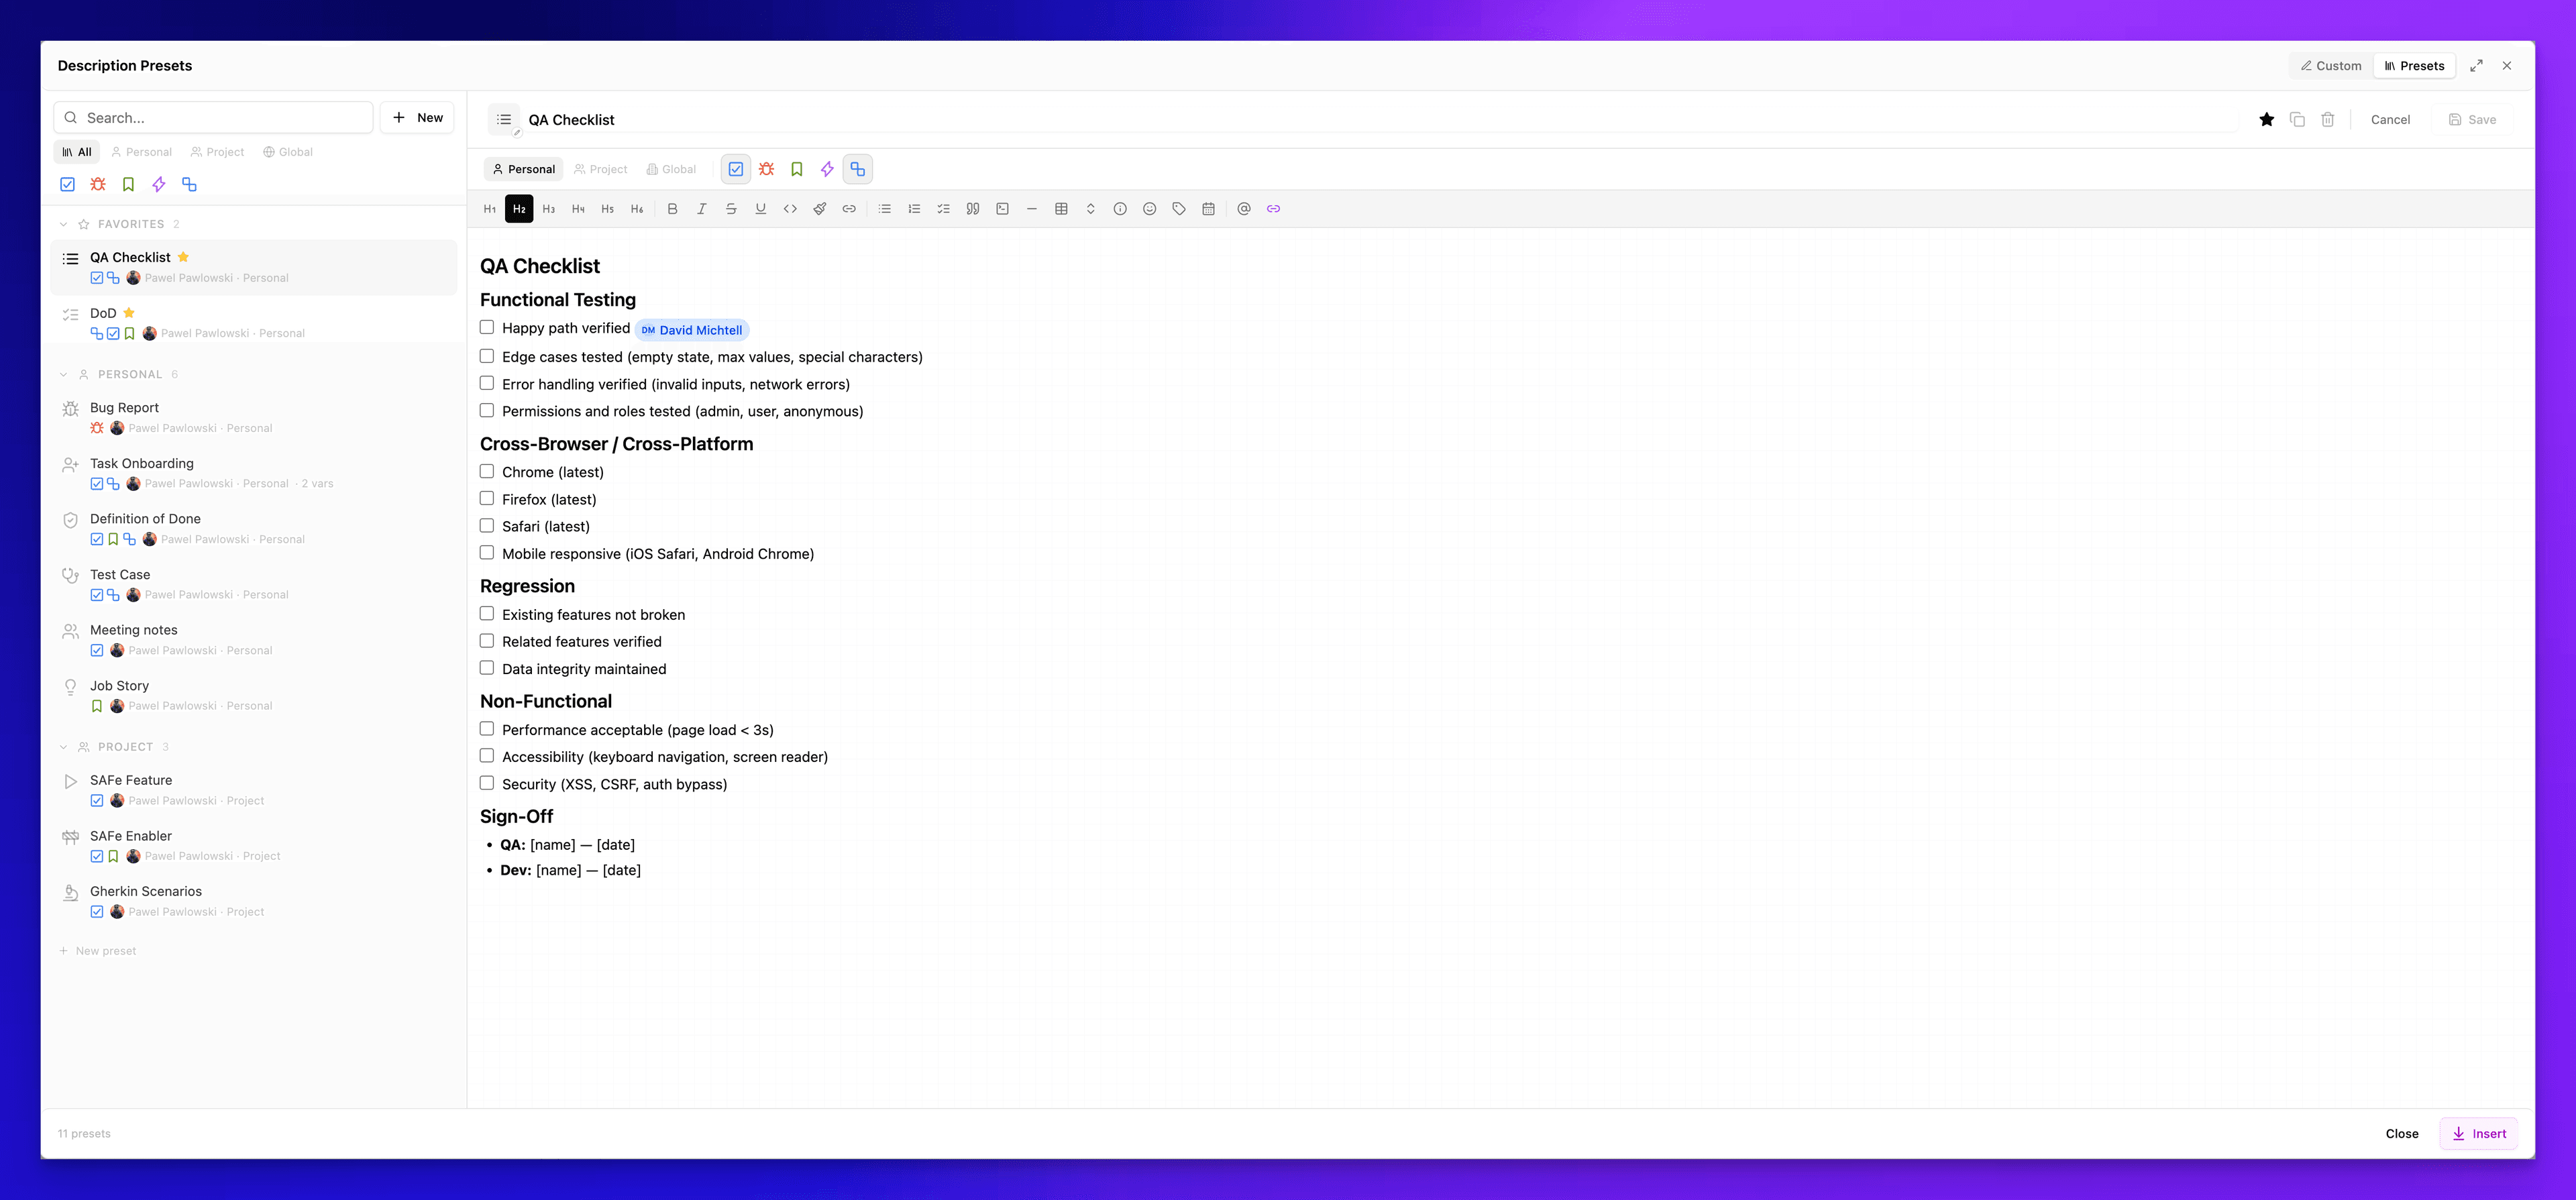Open the emoji picker icon
2576x1200 pixels.
[x=1149, y=208]
